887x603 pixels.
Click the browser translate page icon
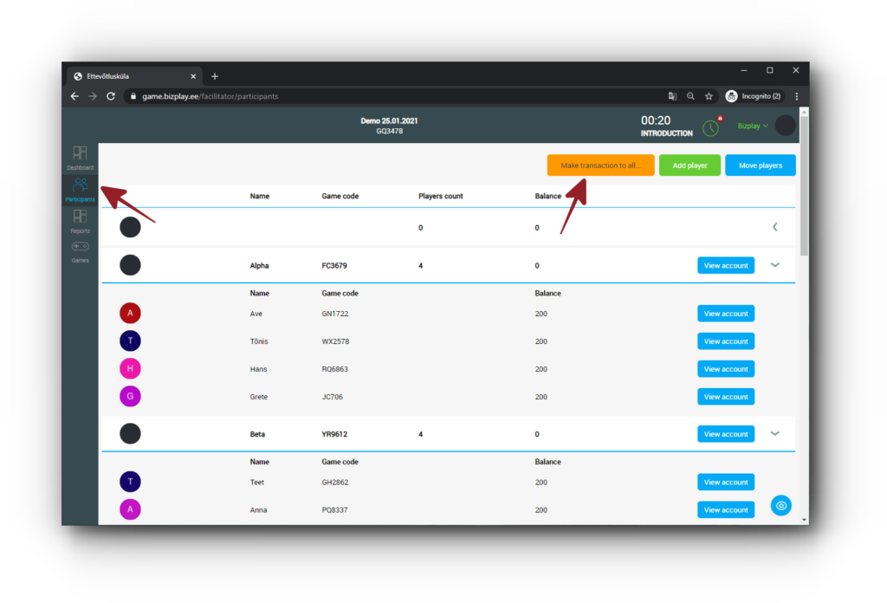[x=672, y=96]
